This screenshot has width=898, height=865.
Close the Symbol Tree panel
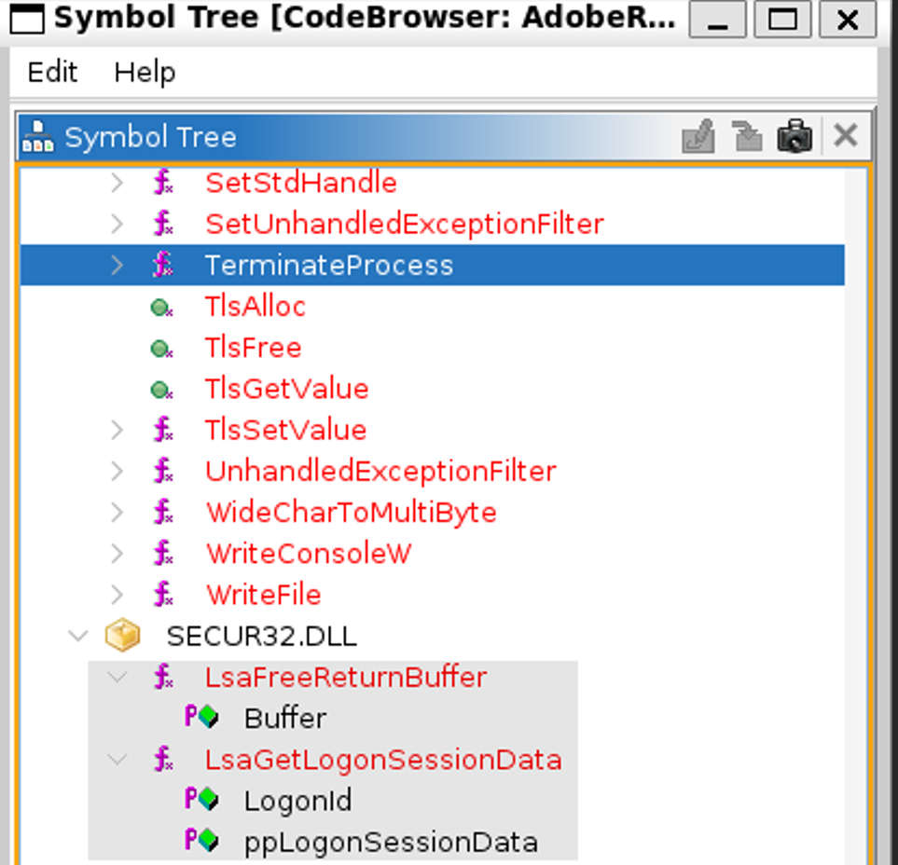(845, 136)
